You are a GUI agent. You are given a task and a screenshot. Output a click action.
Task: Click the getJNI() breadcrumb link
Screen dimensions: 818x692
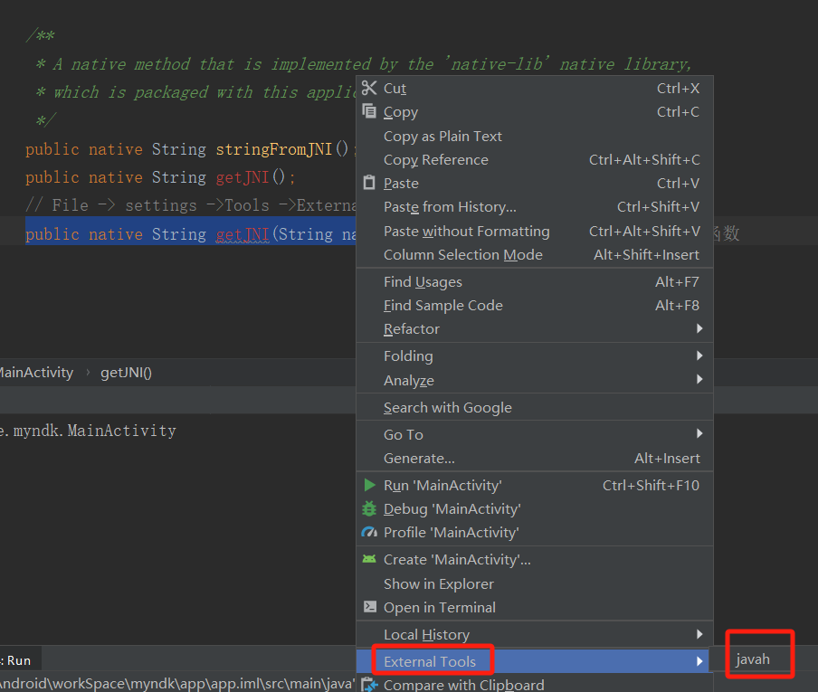point(125,372)
